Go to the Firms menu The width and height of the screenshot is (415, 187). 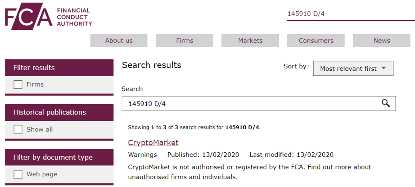184,41
